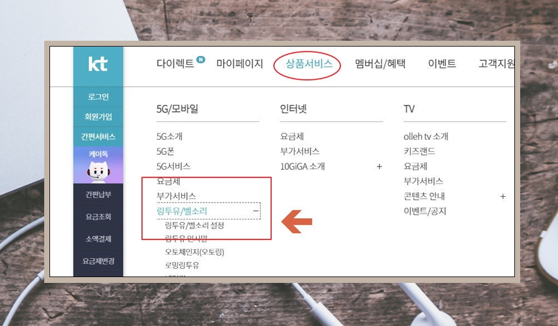The height and width of the screenshot is (326, 558).
Task: Click the 링투유/벨소리 link
Action: pyautogui.click(x=182, y=211)
